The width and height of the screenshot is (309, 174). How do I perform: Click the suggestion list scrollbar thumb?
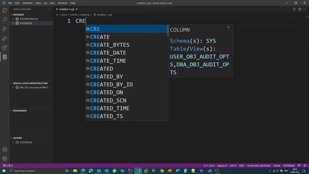coord(168,30)
